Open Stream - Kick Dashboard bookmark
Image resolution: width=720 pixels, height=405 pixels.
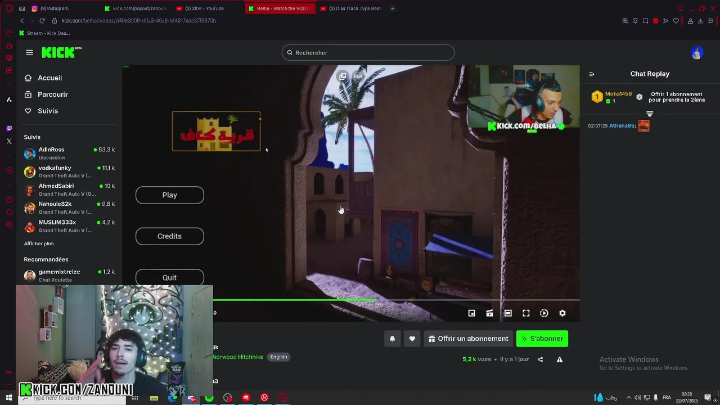pyautogui.click(x=45, y=33)
